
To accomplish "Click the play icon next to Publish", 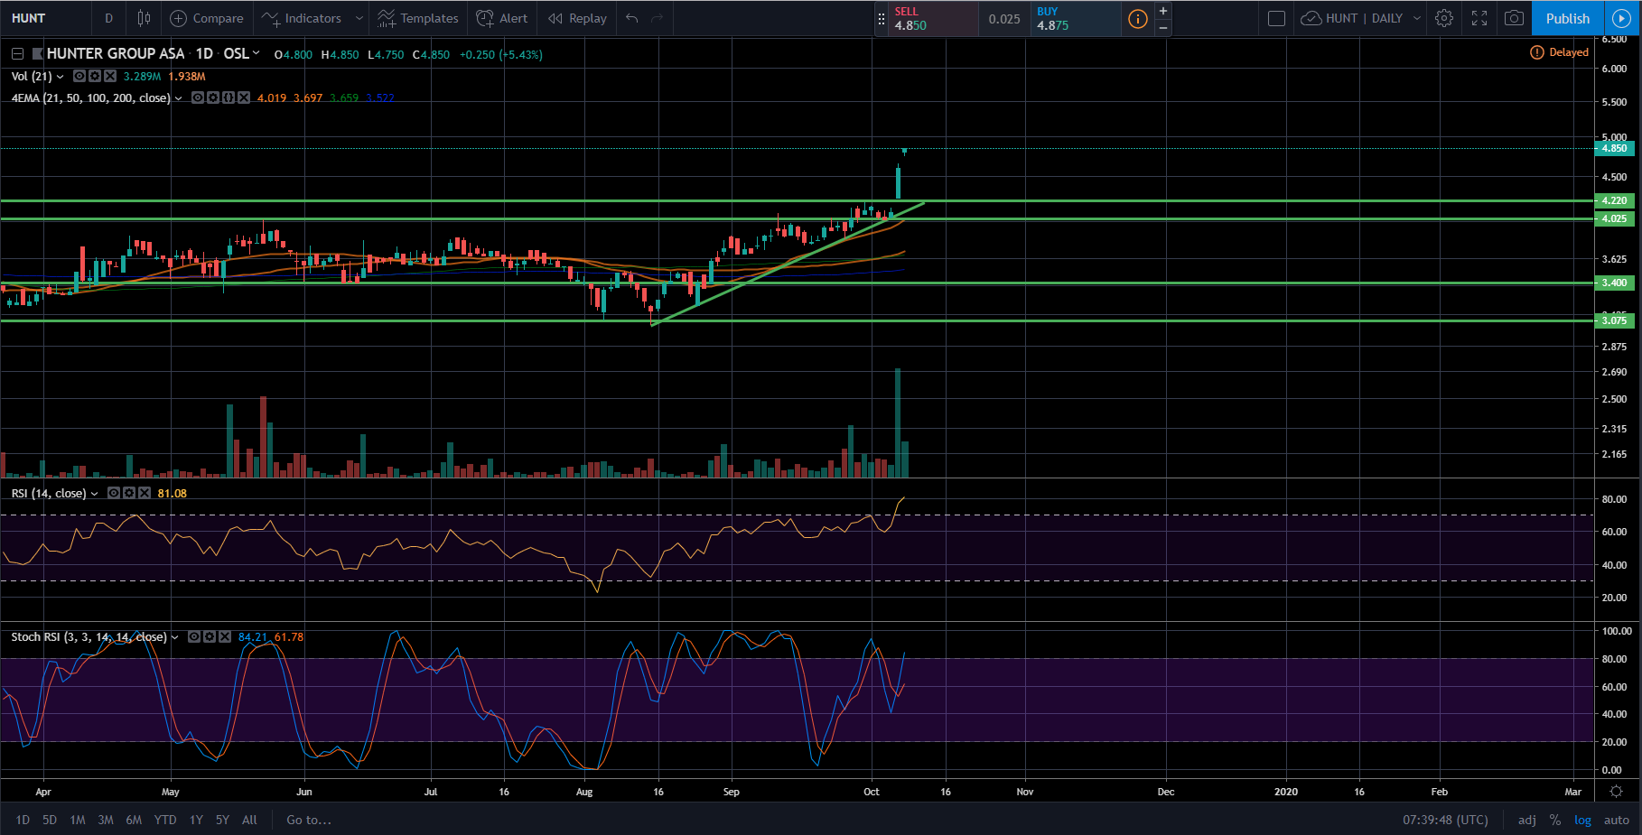I will tap(1622, 18).
